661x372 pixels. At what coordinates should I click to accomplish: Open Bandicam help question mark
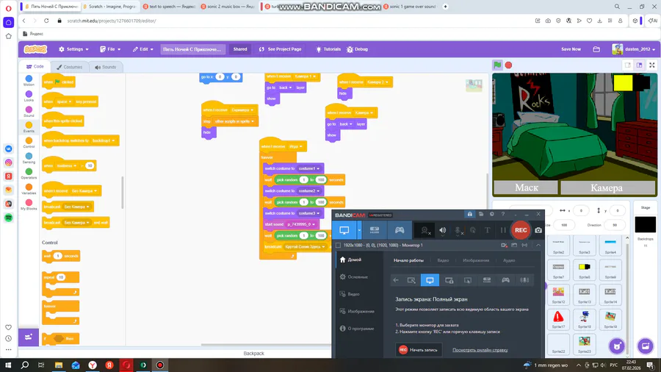click(x=503, y=214)
